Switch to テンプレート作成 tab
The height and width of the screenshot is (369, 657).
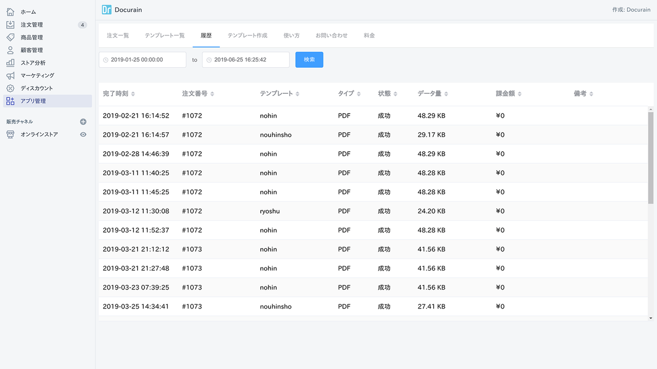[247, 35]
